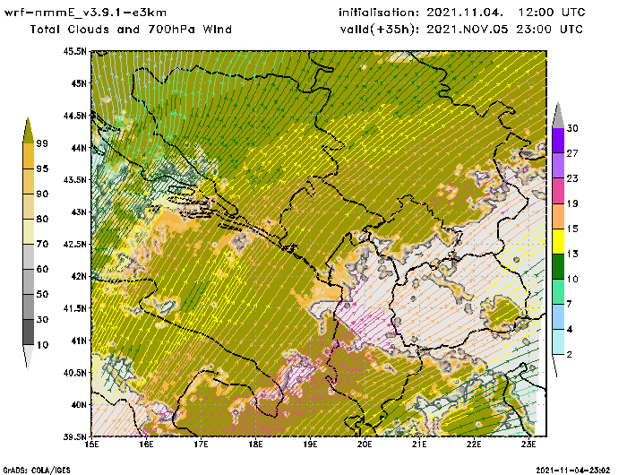This screenshot has height=475, width=627.
Task: Click the timestamp 2021-11-04-23:02
Action: (573, 471)
